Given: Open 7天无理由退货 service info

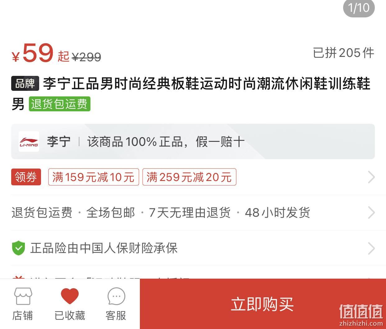Looking at the screenshot, I should (190, 213).
